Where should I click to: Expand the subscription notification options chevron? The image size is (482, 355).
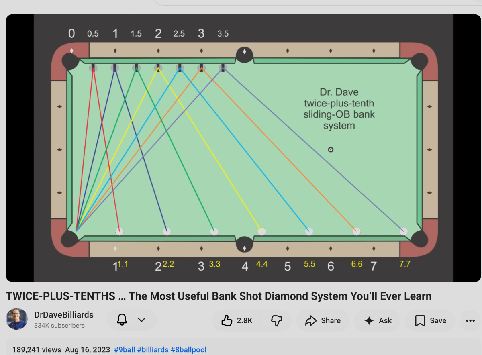click(141, 320)
